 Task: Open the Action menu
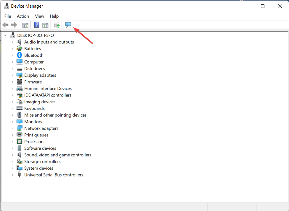pyautogui.click(x=23, y=16)
